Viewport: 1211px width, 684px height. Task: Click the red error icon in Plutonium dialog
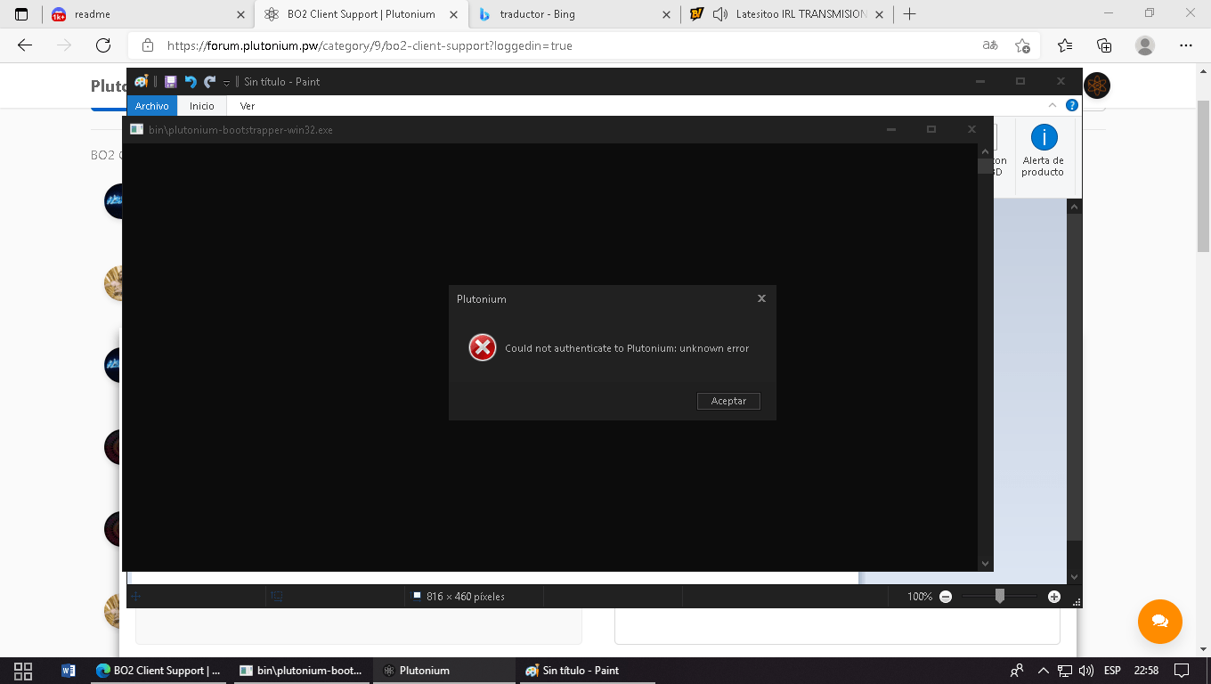pyautogui.click(x=483, y=347)
